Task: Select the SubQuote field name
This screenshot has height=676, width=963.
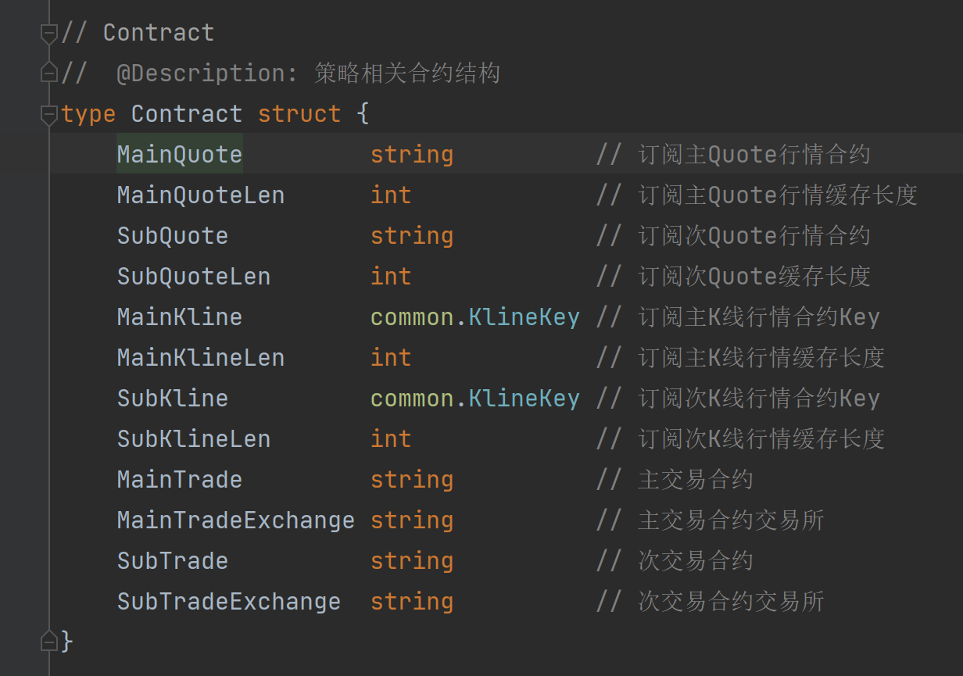Action: pyautogui.click(x=173, y=235)
